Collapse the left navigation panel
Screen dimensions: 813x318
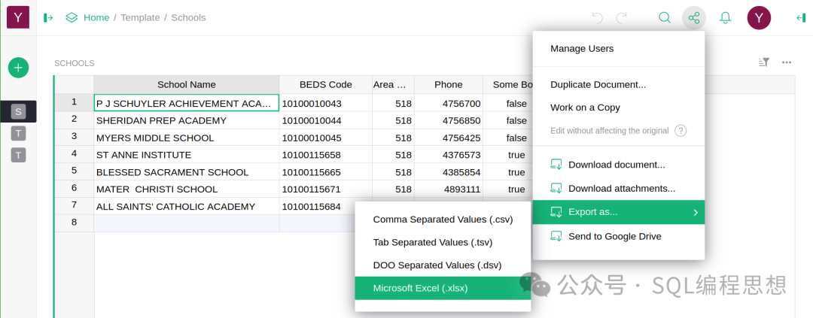coord(49,17)
